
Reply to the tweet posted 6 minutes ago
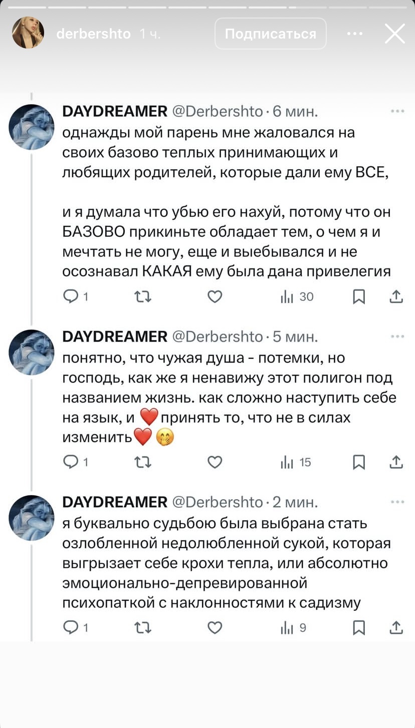point(71,297)
